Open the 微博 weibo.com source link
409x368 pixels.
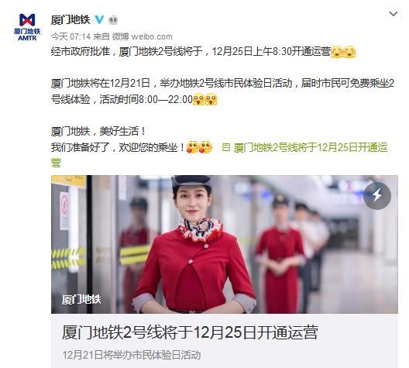[143, 36]
